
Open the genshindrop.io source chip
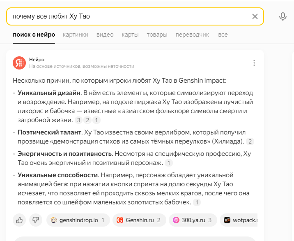pyautogui.click(x=78, y=220)
